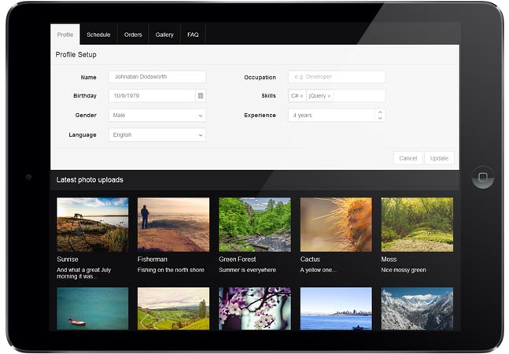
Task: Click the 'Latest photo uploads' heading
Action: pos(90,180)
